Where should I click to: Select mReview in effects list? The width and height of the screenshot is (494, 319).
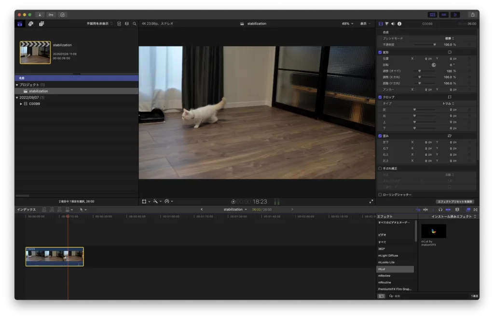[x=384, y=276]
